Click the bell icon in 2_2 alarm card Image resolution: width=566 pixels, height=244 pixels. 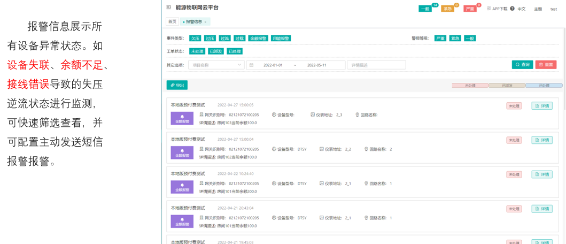pyautogui.click(x=182, y=151)
